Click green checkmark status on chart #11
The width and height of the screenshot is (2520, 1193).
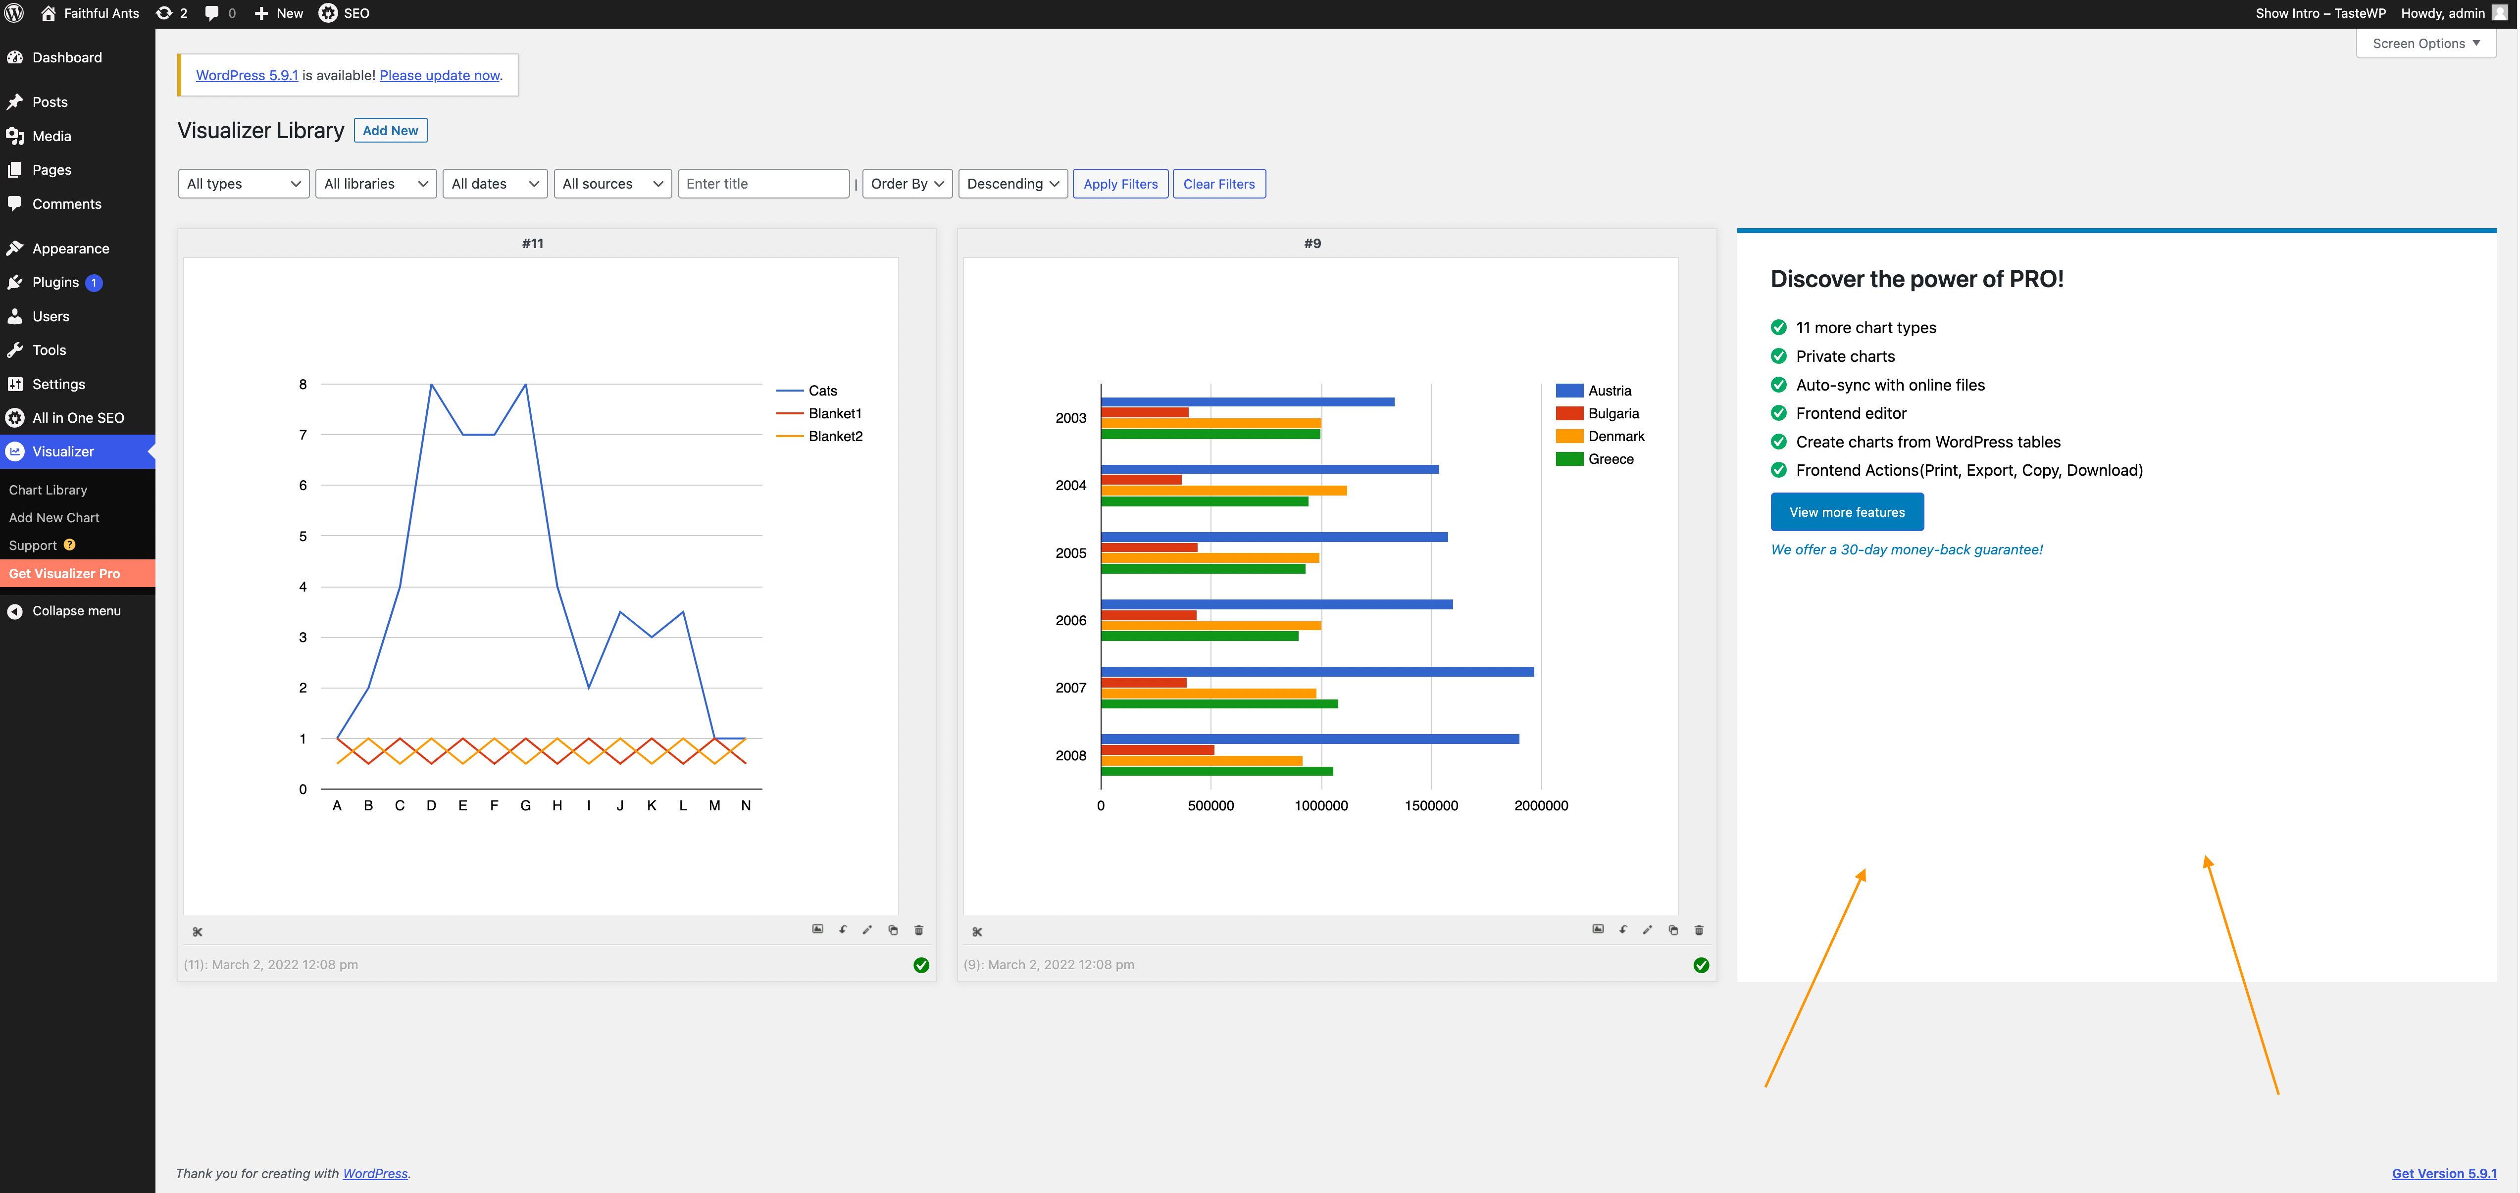(x=920, y=965)
